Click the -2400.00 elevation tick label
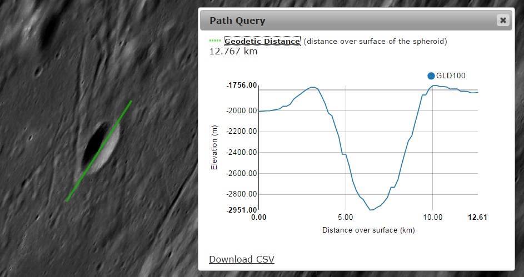Screen dimensions: 524x277 pyautogui.click(x=242, y=152)
